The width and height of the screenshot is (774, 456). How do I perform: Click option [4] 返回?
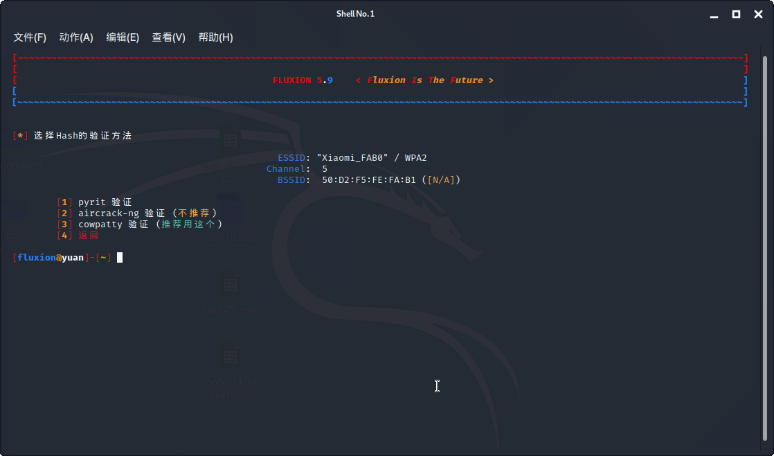(x=78, y=235)
